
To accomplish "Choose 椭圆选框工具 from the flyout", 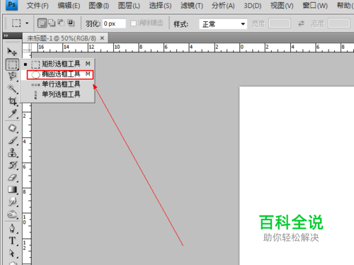I will pos(57,74).
